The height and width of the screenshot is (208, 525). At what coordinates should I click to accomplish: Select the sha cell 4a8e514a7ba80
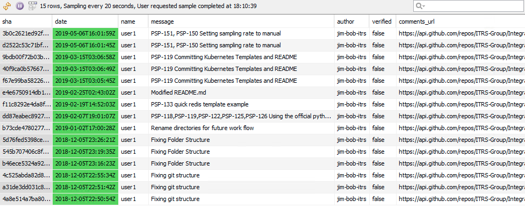coord(26,199)
